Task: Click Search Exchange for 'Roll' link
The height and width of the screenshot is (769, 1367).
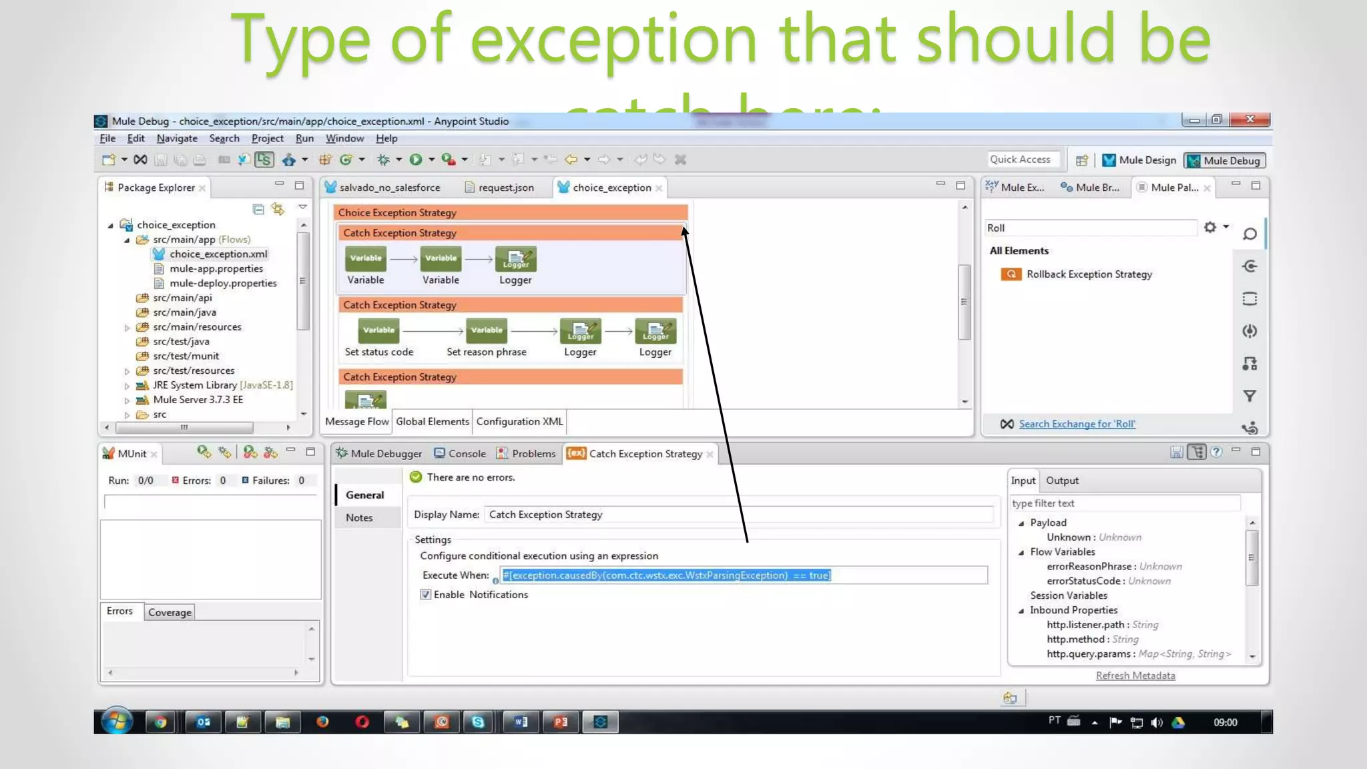Action: (x=1077, y=425)
